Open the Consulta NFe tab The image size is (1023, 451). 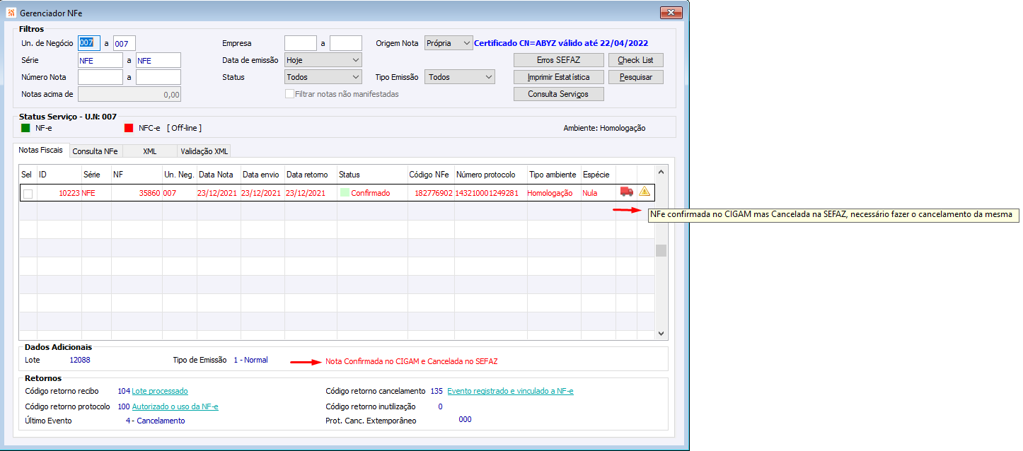pos(96,151)
